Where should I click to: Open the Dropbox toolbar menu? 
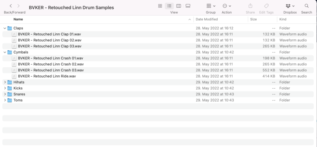pos(290,6)
